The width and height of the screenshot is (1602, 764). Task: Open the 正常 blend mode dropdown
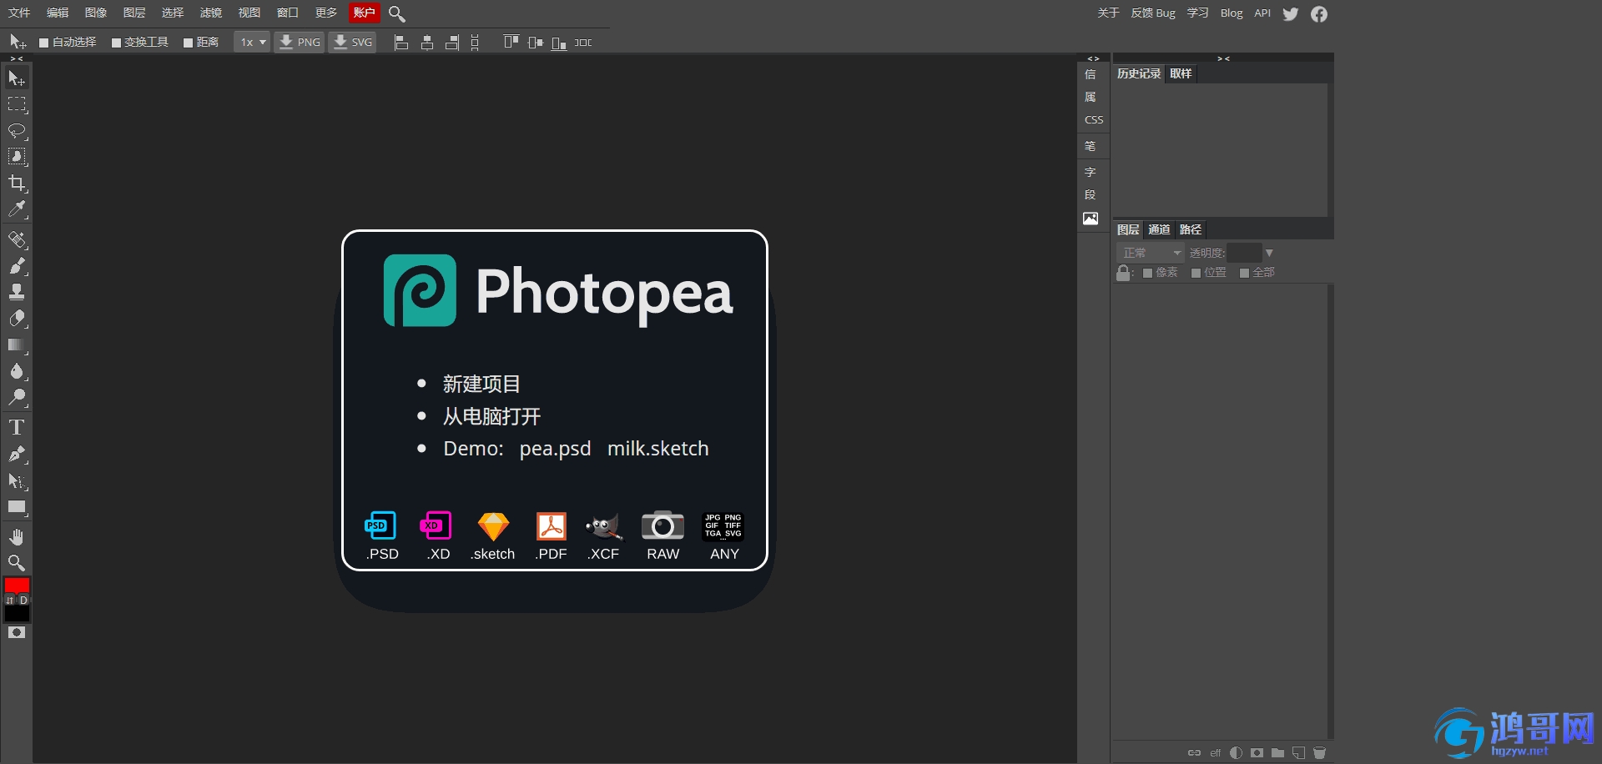[x=1151, y=253]
